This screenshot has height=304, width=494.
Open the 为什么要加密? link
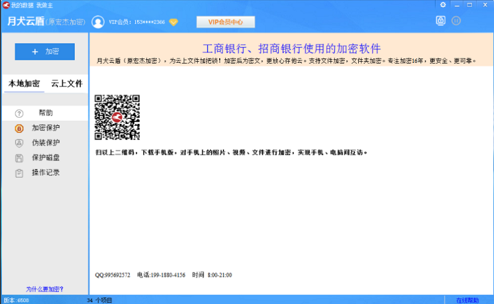click(x=44, y=289)
